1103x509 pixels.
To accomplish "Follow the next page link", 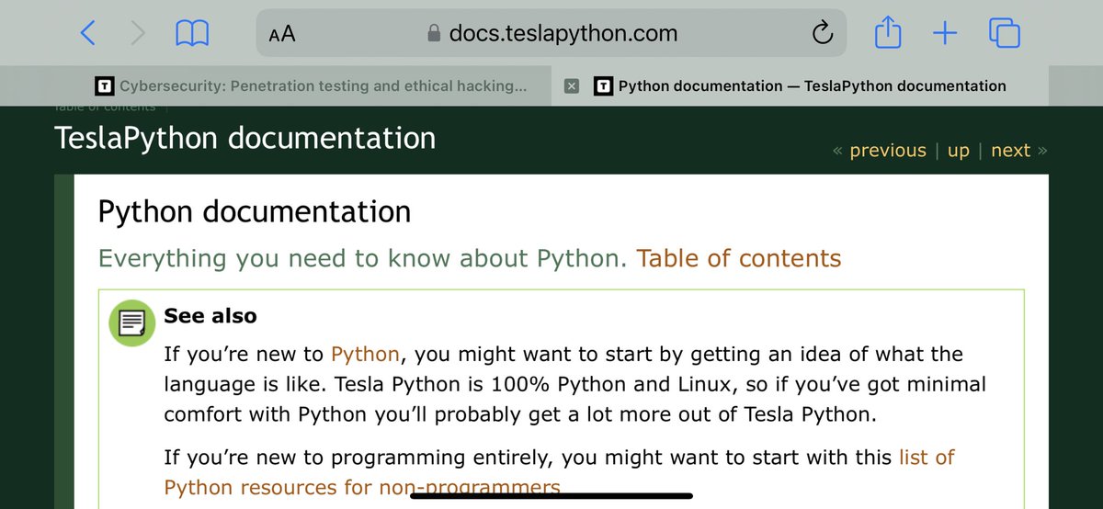I will [1010, 151].
